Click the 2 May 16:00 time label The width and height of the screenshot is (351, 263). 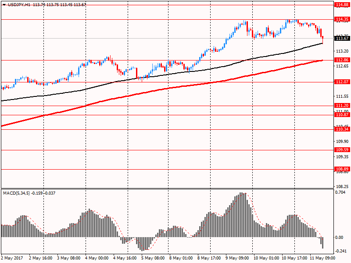pos(41,258)
